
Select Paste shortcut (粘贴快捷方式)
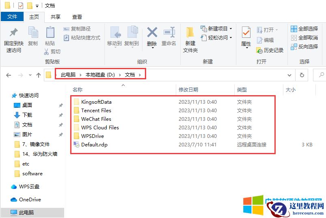(x=82, y=38)
